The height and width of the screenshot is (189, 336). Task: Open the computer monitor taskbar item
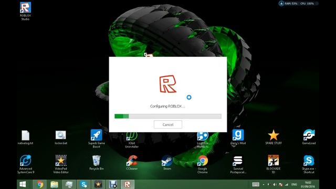point(69,184)
